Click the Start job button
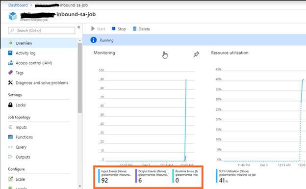Image resolution: width=306 pixels, height=189 pixels. pos(98,29)
